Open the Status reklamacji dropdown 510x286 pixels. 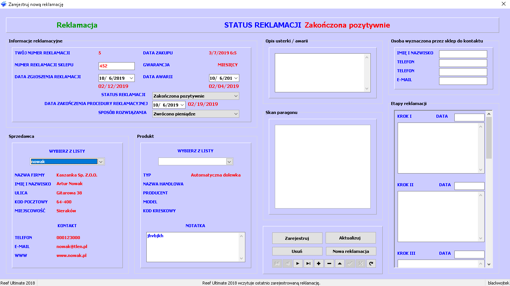(x=235, y=96)
